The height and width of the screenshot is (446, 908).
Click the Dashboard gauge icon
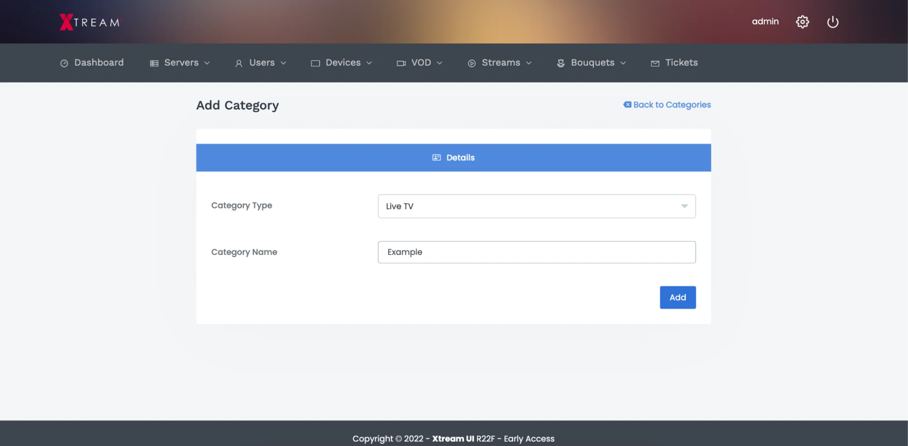(64, 63)
